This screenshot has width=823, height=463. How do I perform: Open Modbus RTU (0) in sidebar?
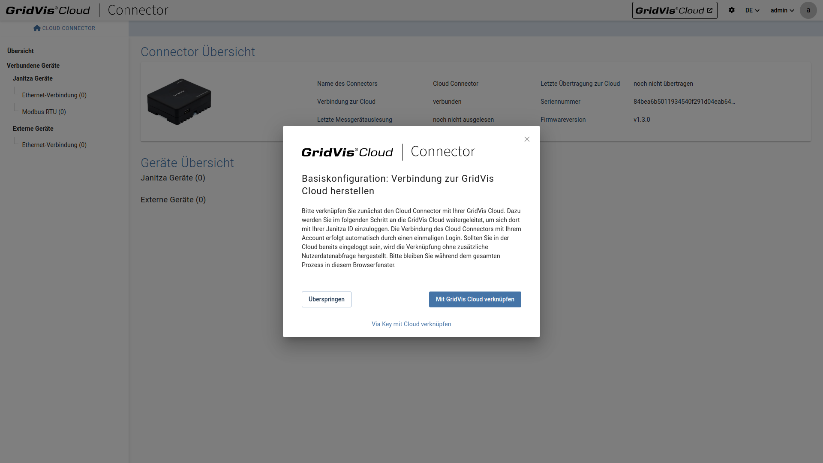[44, 112]
